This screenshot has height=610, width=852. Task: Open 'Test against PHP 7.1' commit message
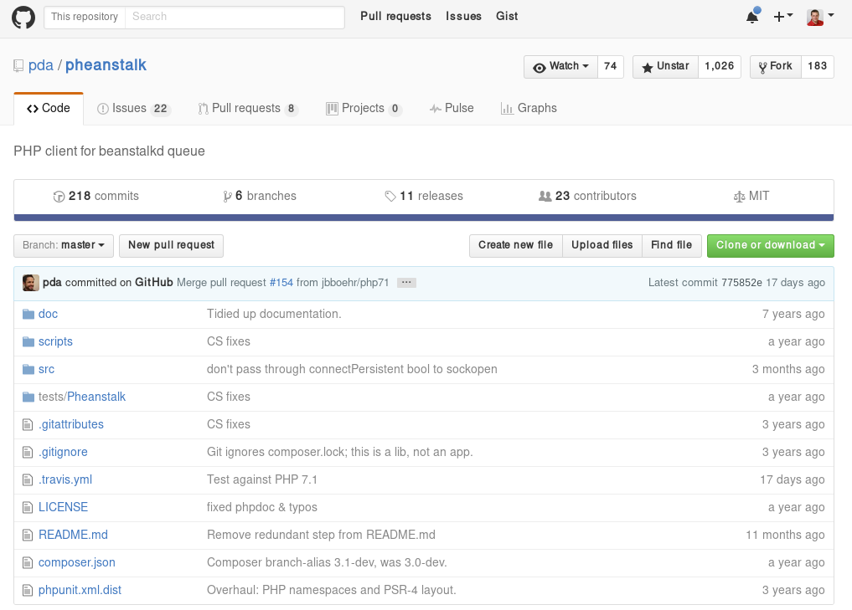262,479
